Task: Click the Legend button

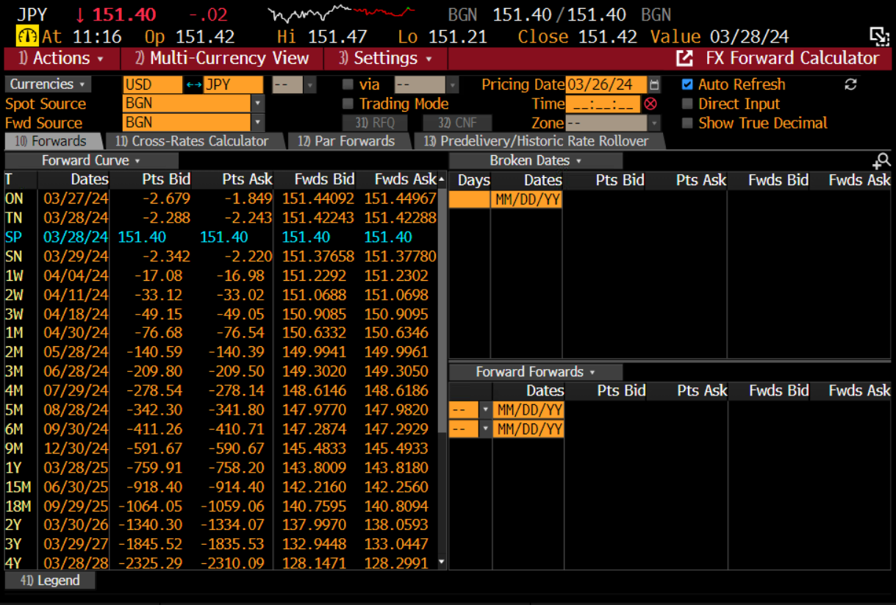Action: [x=50, y=580]
